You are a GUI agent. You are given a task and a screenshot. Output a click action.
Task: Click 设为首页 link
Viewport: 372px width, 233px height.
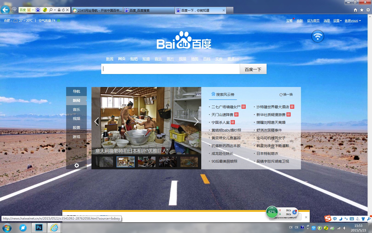click(x=313, y=21)
